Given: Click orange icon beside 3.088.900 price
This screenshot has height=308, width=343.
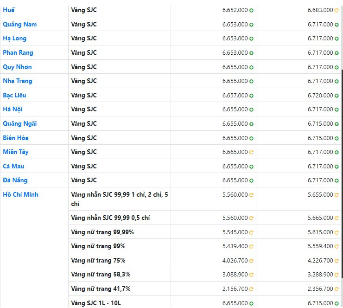Looking at the screenshot, I should coord(251,275).
